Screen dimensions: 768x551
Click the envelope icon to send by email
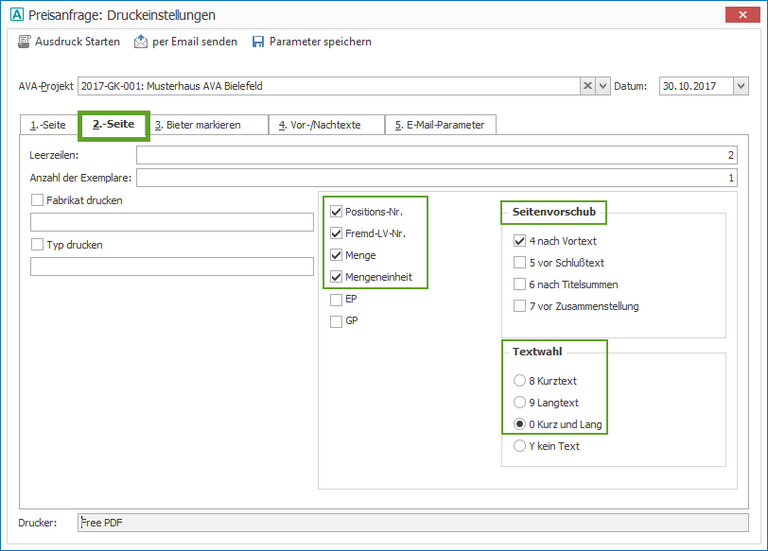[x=141, y=42]
